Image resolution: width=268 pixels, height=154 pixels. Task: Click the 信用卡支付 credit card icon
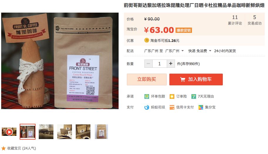[172, 107]
